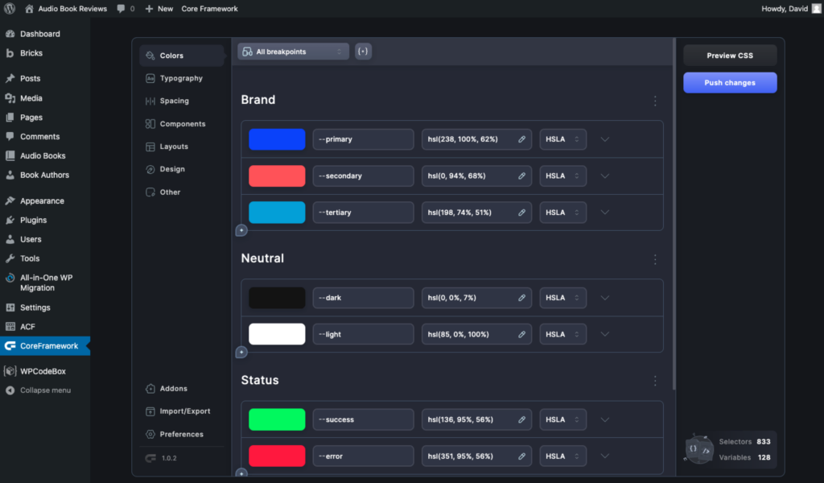Open the Spacing section via its icon

[x=150, y=101]
